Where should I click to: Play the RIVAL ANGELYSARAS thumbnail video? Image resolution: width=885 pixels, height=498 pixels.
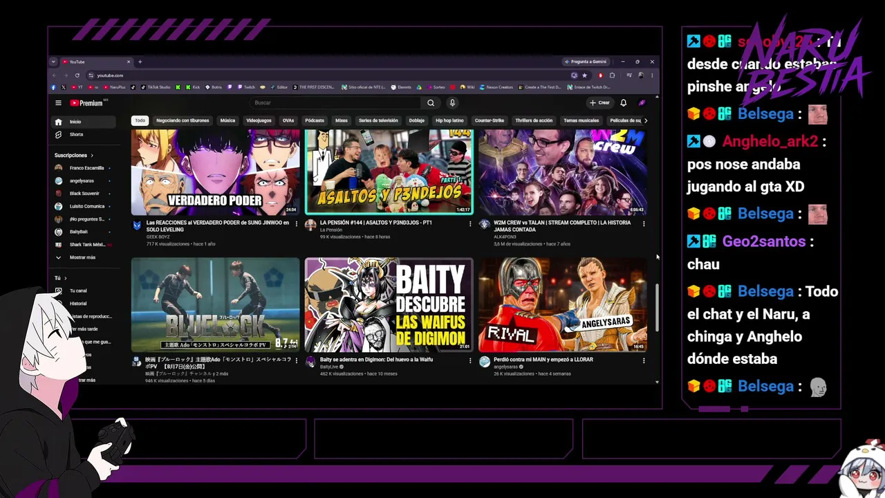(x=563, y=305)
